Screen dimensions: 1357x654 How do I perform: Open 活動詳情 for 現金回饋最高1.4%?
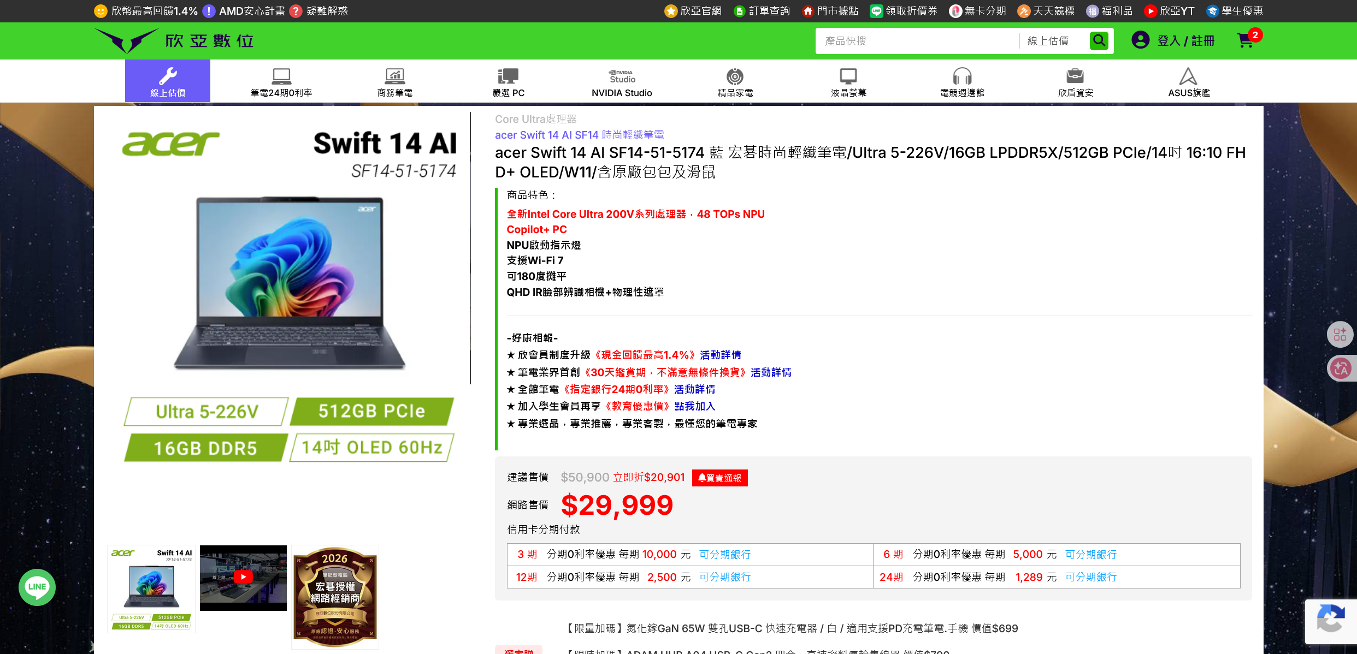click(x=720, y=355)
